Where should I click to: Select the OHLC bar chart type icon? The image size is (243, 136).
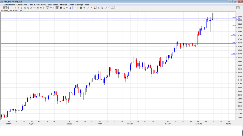pos(8,8)
